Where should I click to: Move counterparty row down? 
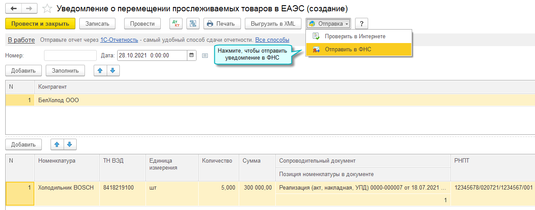click(112, 70)
